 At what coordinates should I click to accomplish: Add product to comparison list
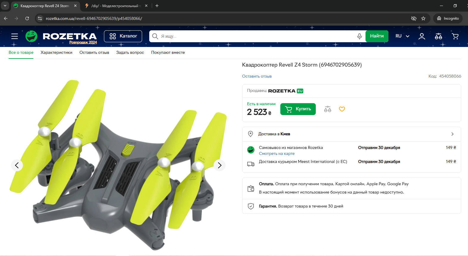tap(328, 109)
